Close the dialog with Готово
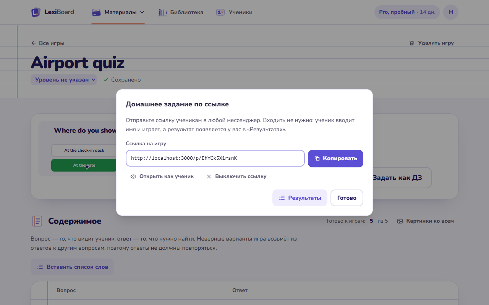Screen dimensions: 489x305 coord(347,198)
